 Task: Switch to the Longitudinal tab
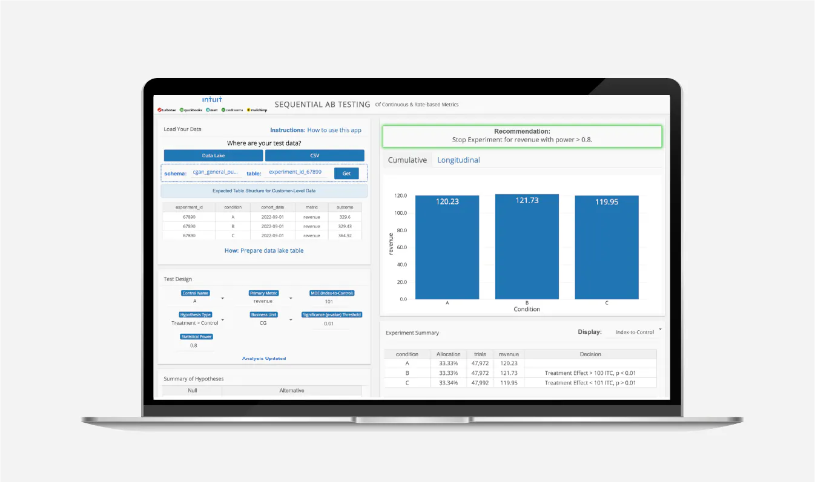point(458,160)
